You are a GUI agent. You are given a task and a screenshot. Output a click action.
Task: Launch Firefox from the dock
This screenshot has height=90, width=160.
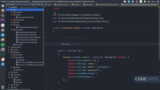[3, 10]
